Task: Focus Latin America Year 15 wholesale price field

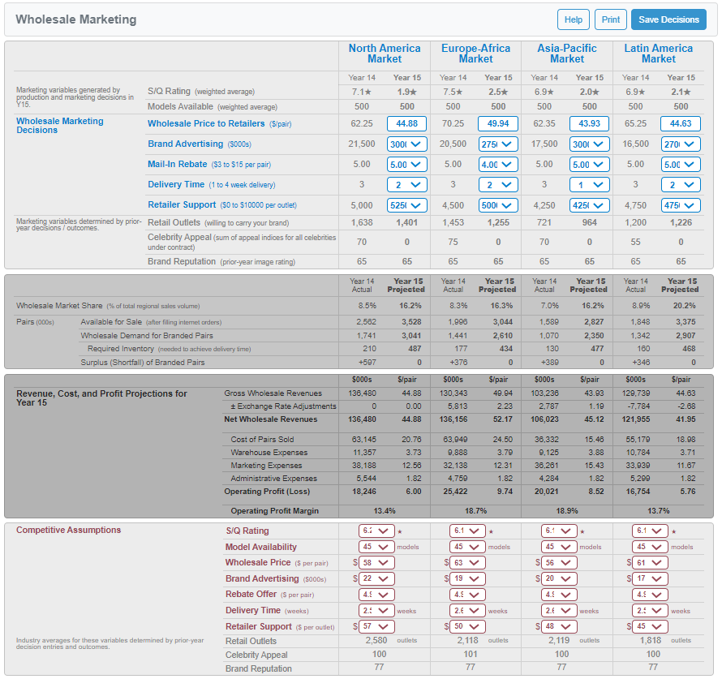Action: [681, 123]
